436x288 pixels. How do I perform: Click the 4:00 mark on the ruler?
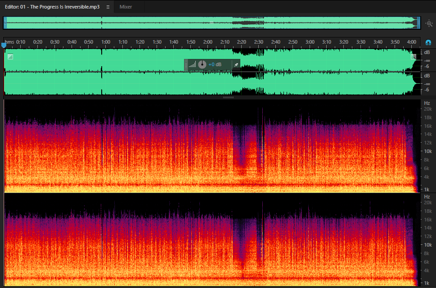[412, 42]
